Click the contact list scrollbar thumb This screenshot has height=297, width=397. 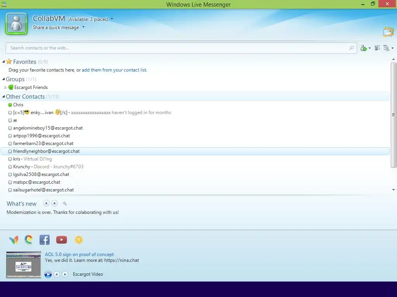pos(394,115)
